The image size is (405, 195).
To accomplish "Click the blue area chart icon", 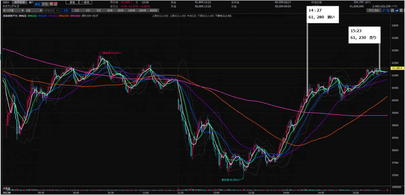I will (x=397, y=10).
